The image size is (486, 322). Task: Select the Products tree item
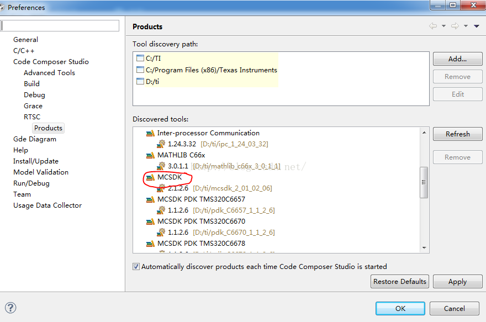pos(49,128)
